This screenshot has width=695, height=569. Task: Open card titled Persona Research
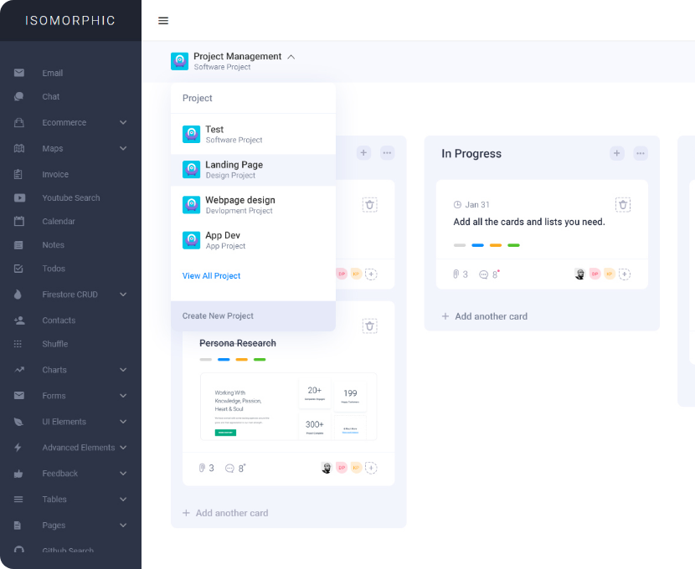[238, 343]
